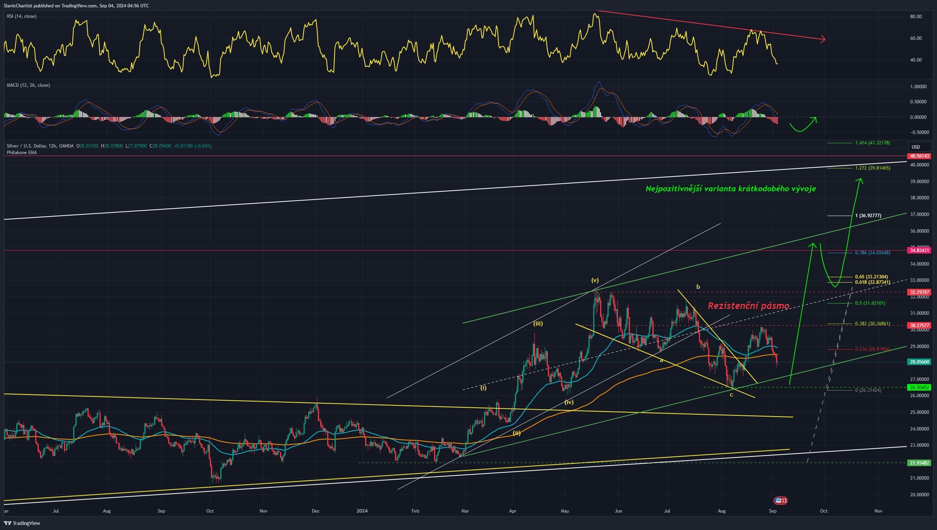Viewport: 937px width, 530px height.
Task: Select the (iii) wave label
Action: pos(538,324)
